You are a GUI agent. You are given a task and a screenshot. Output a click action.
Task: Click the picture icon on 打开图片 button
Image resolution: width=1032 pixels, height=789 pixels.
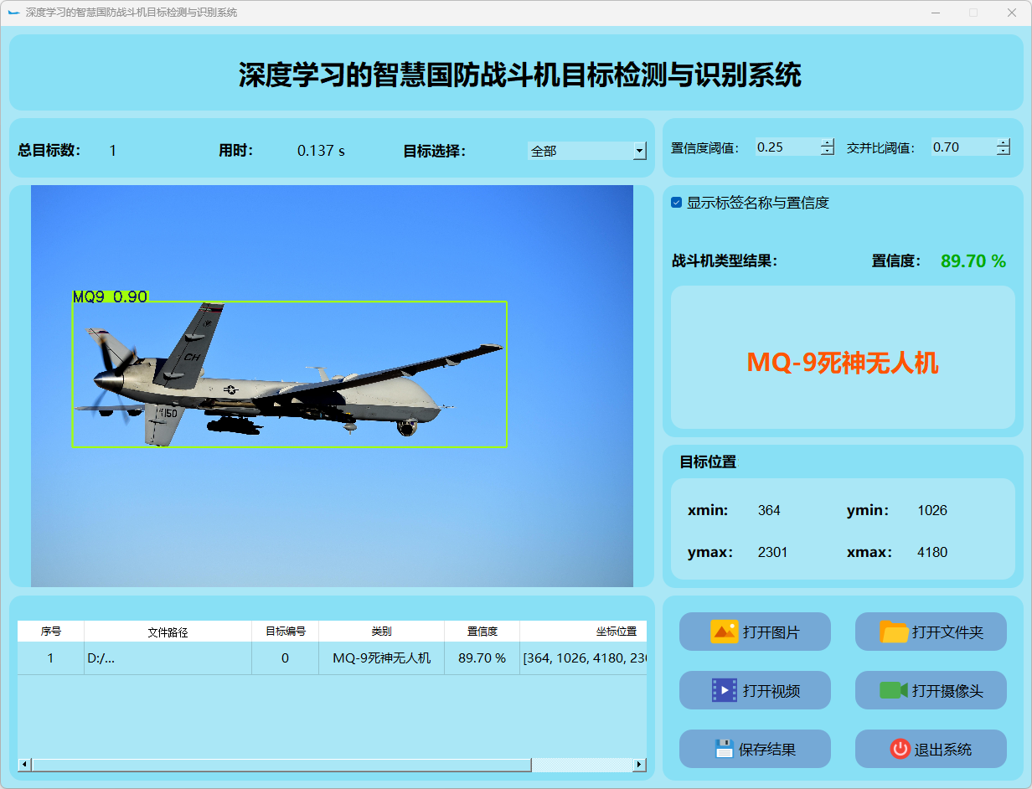pyautogui.click(x=724, y=632)
